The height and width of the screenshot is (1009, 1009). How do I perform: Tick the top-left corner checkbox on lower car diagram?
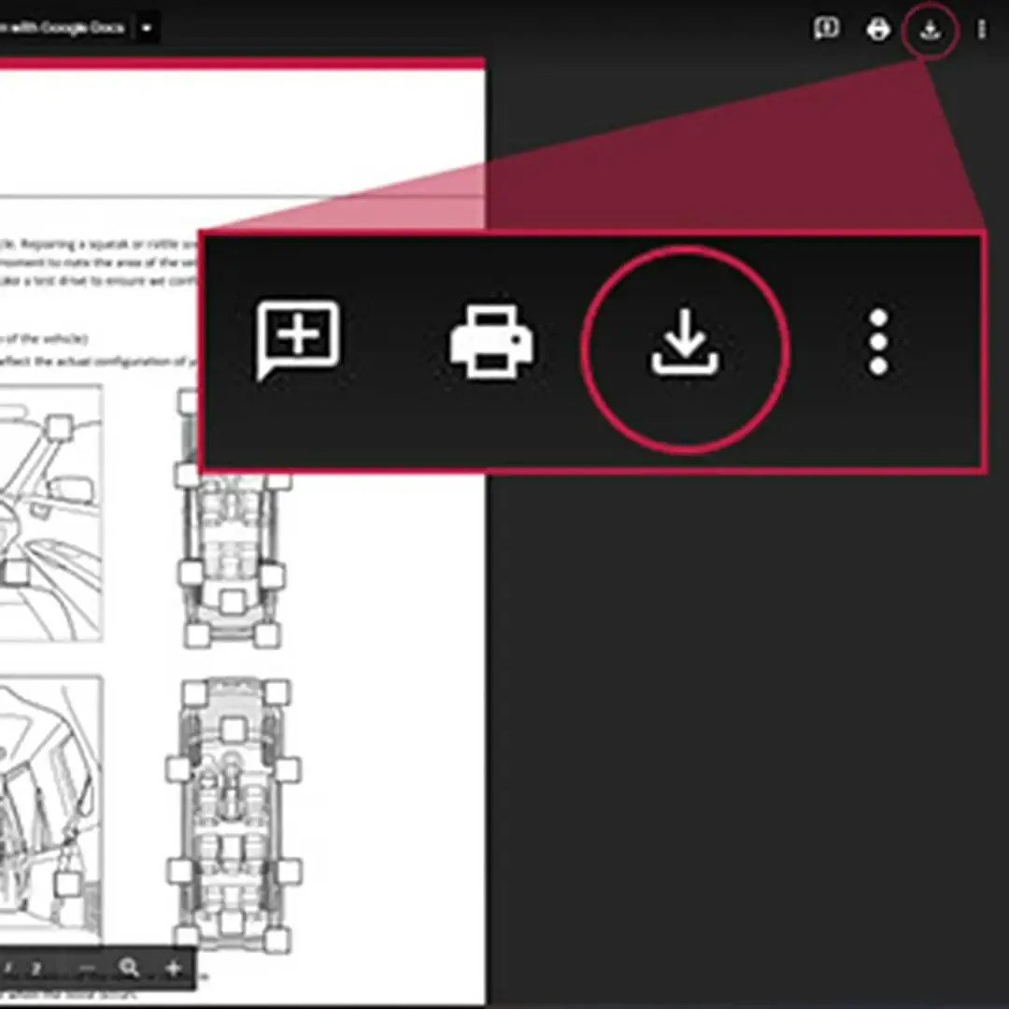(x=194, y=692)
